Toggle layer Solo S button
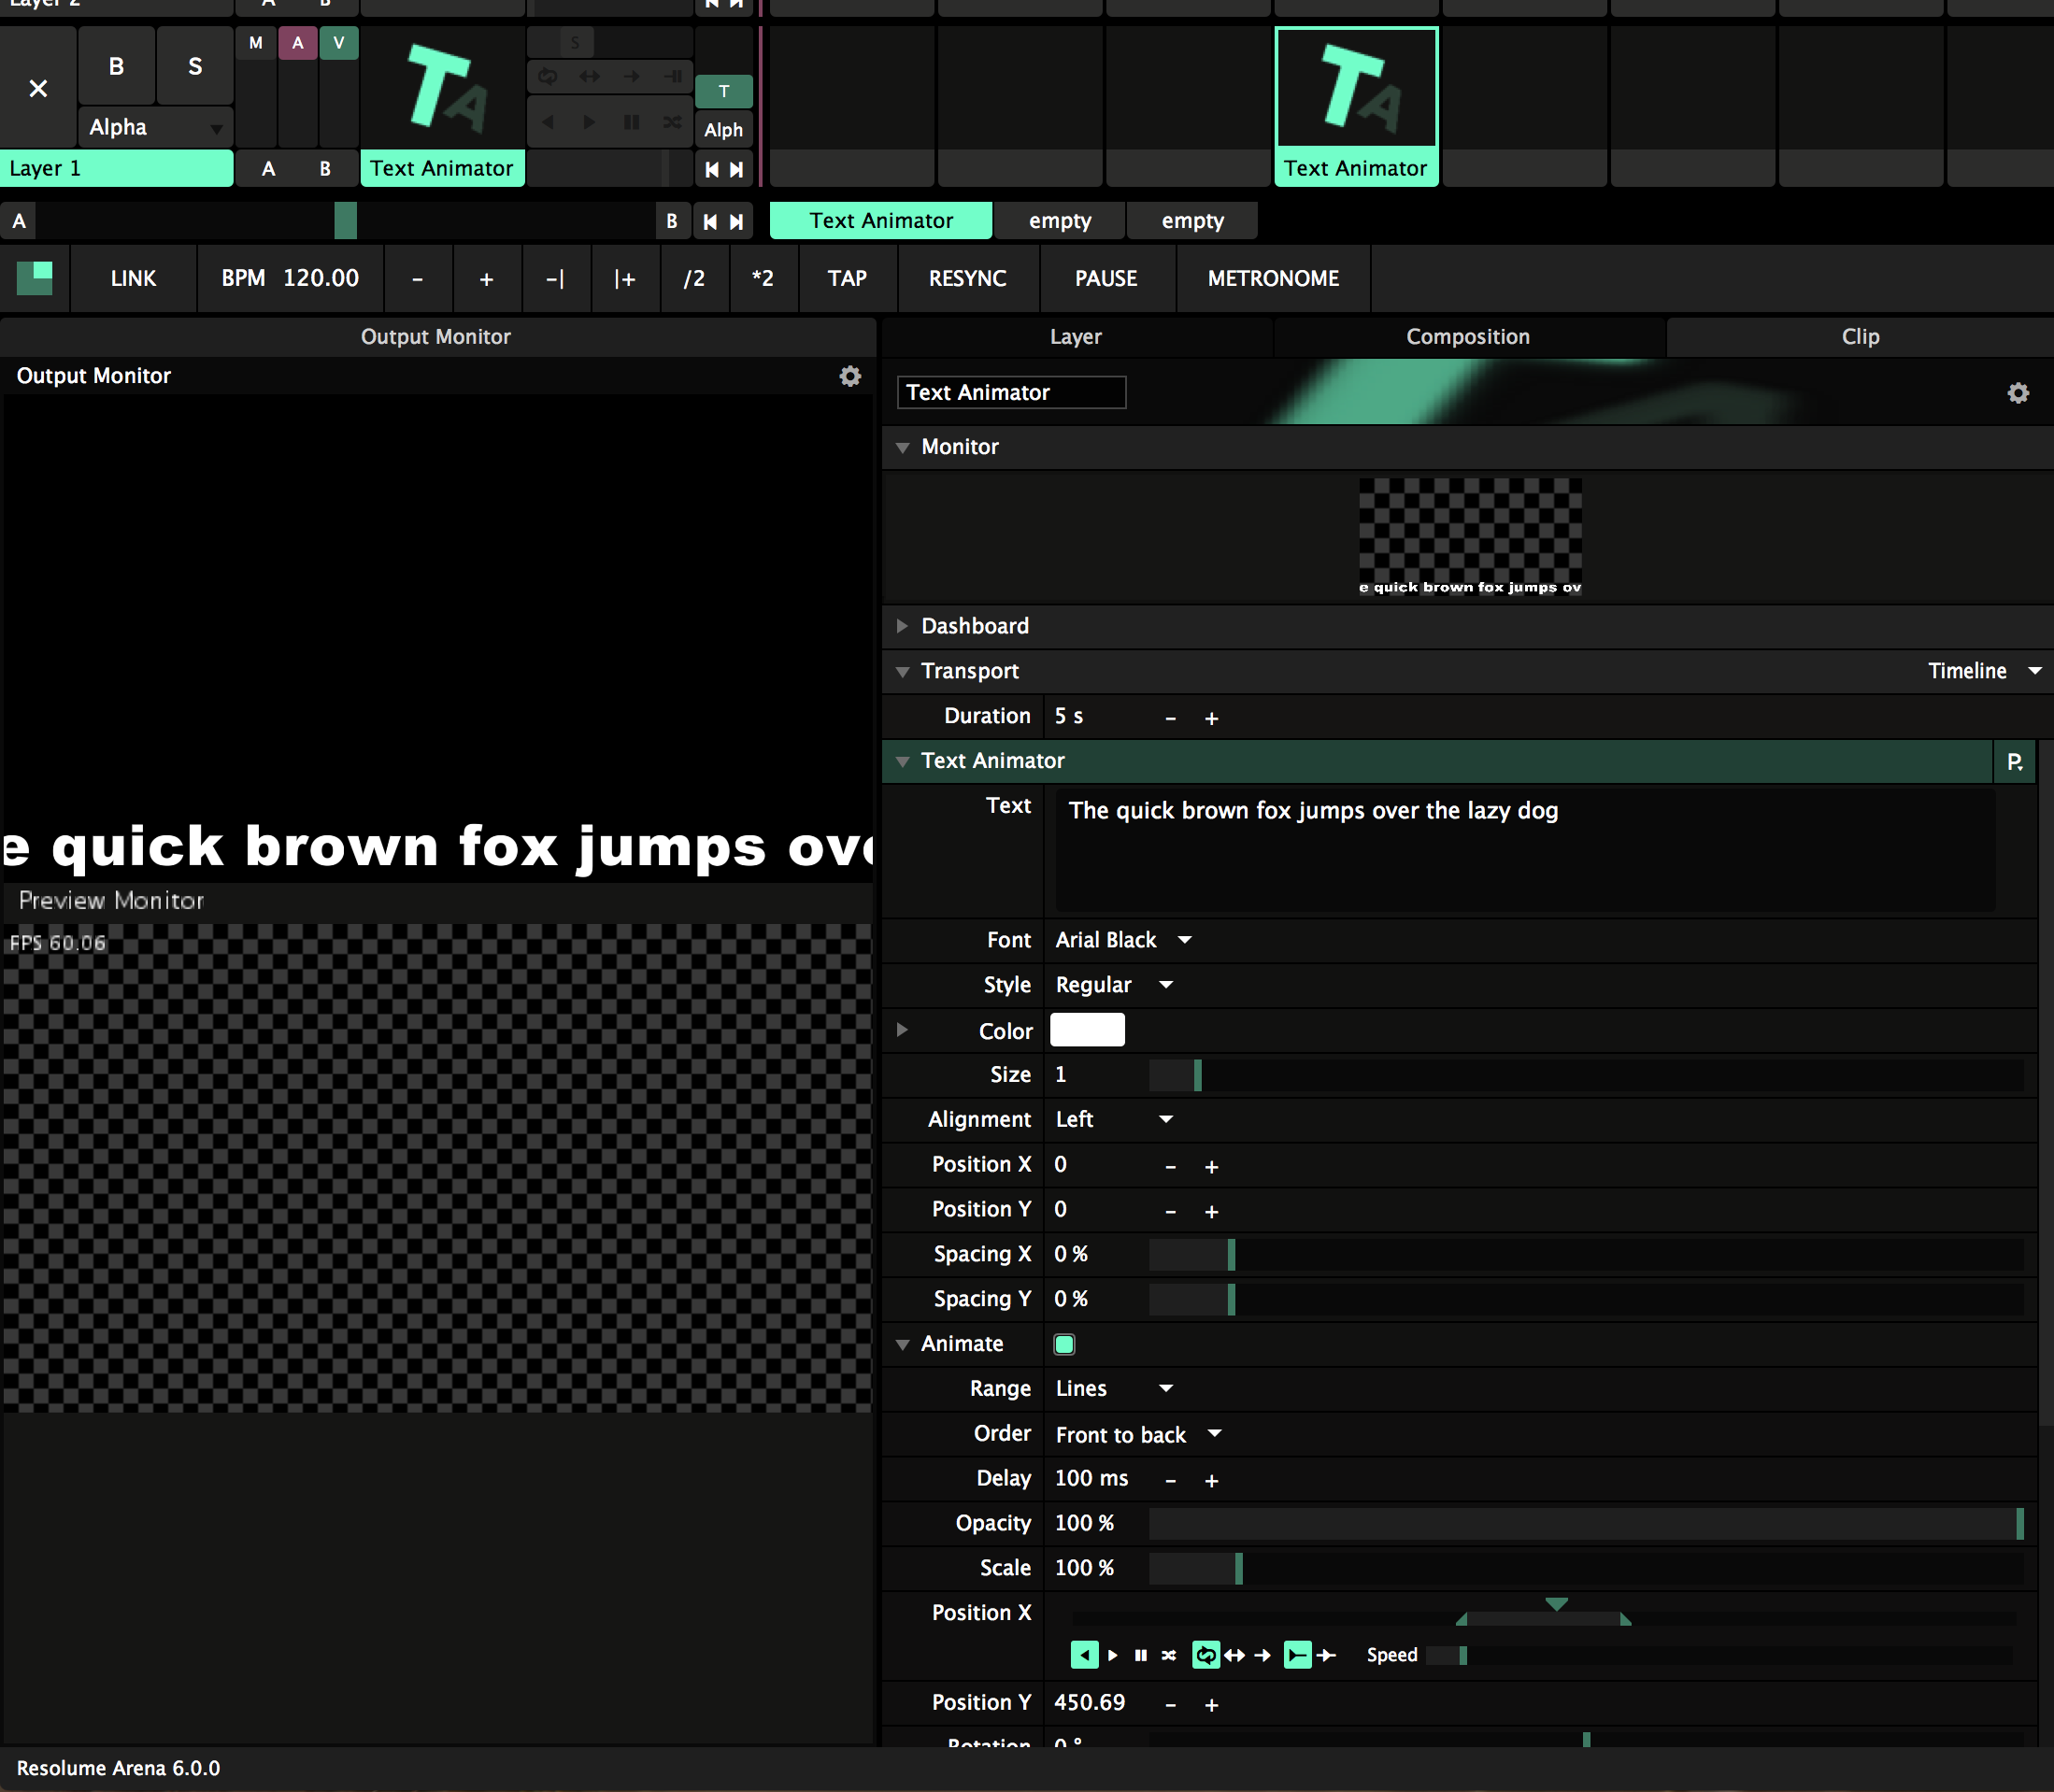The height and width of the screenshot is (1792, 2054). [x=195, y=66]
